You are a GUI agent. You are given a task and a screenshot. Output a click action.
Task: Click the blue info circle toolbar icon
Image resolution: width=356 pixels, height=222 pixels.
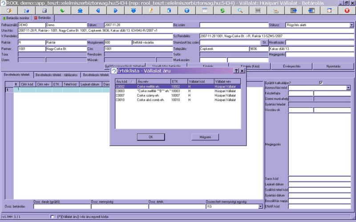[186, 10]
